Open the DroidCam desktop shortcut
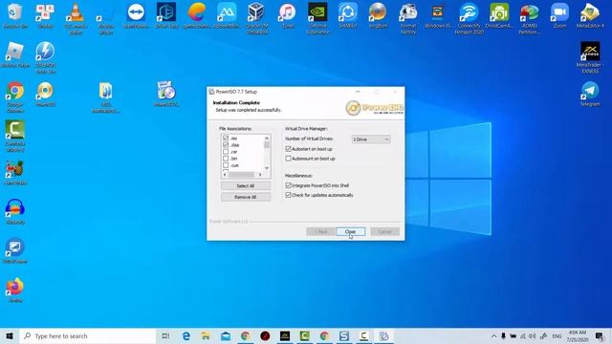This screenshot has height=344, width=612. pyautogui.click(x=499, y=15)
